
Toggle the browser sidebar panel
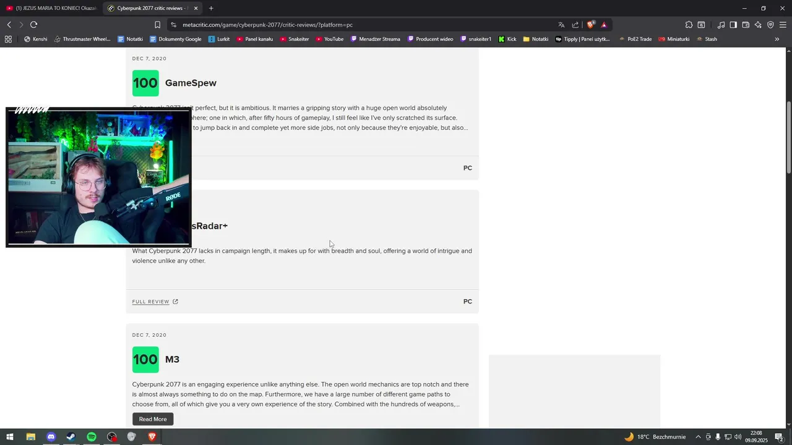tap(733, 25)
